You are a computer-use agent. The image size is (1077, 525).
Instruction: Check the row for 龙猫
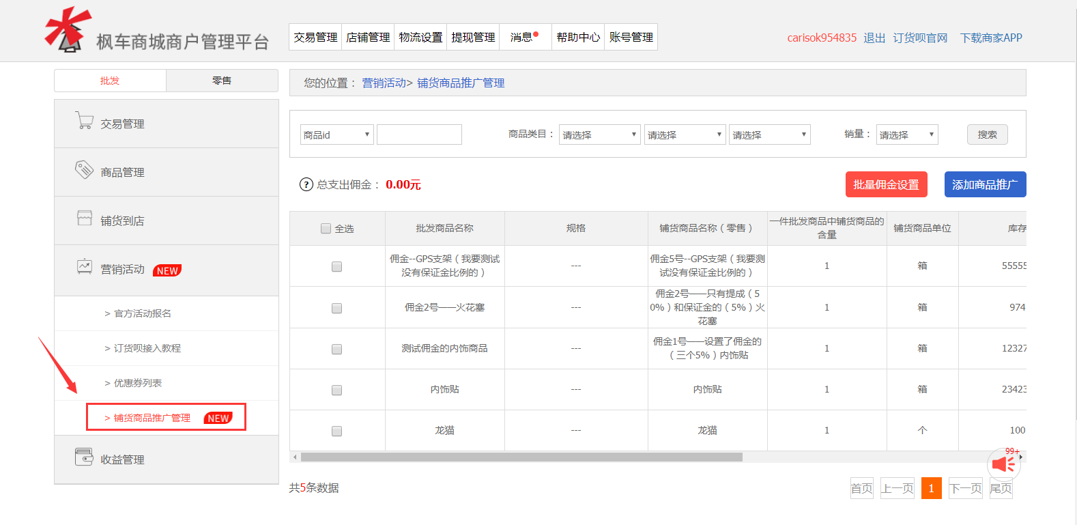[336, 431]
